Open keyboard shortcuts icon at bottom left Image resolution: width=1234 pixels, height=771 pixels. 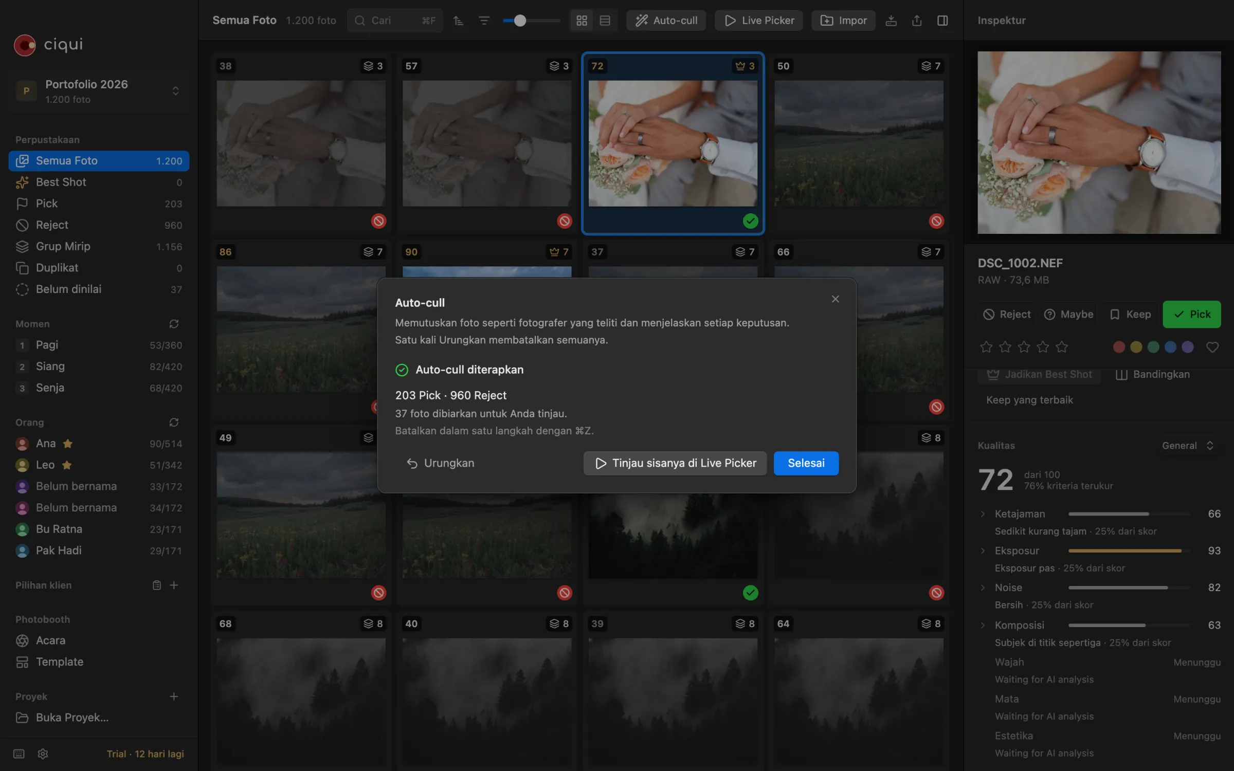click(19, 754)
